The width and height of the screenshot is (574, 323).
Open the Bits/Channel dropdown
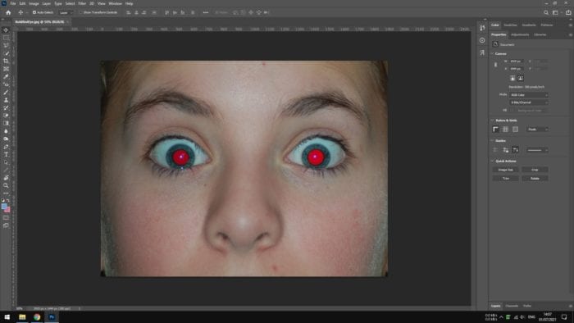(529, 102)
